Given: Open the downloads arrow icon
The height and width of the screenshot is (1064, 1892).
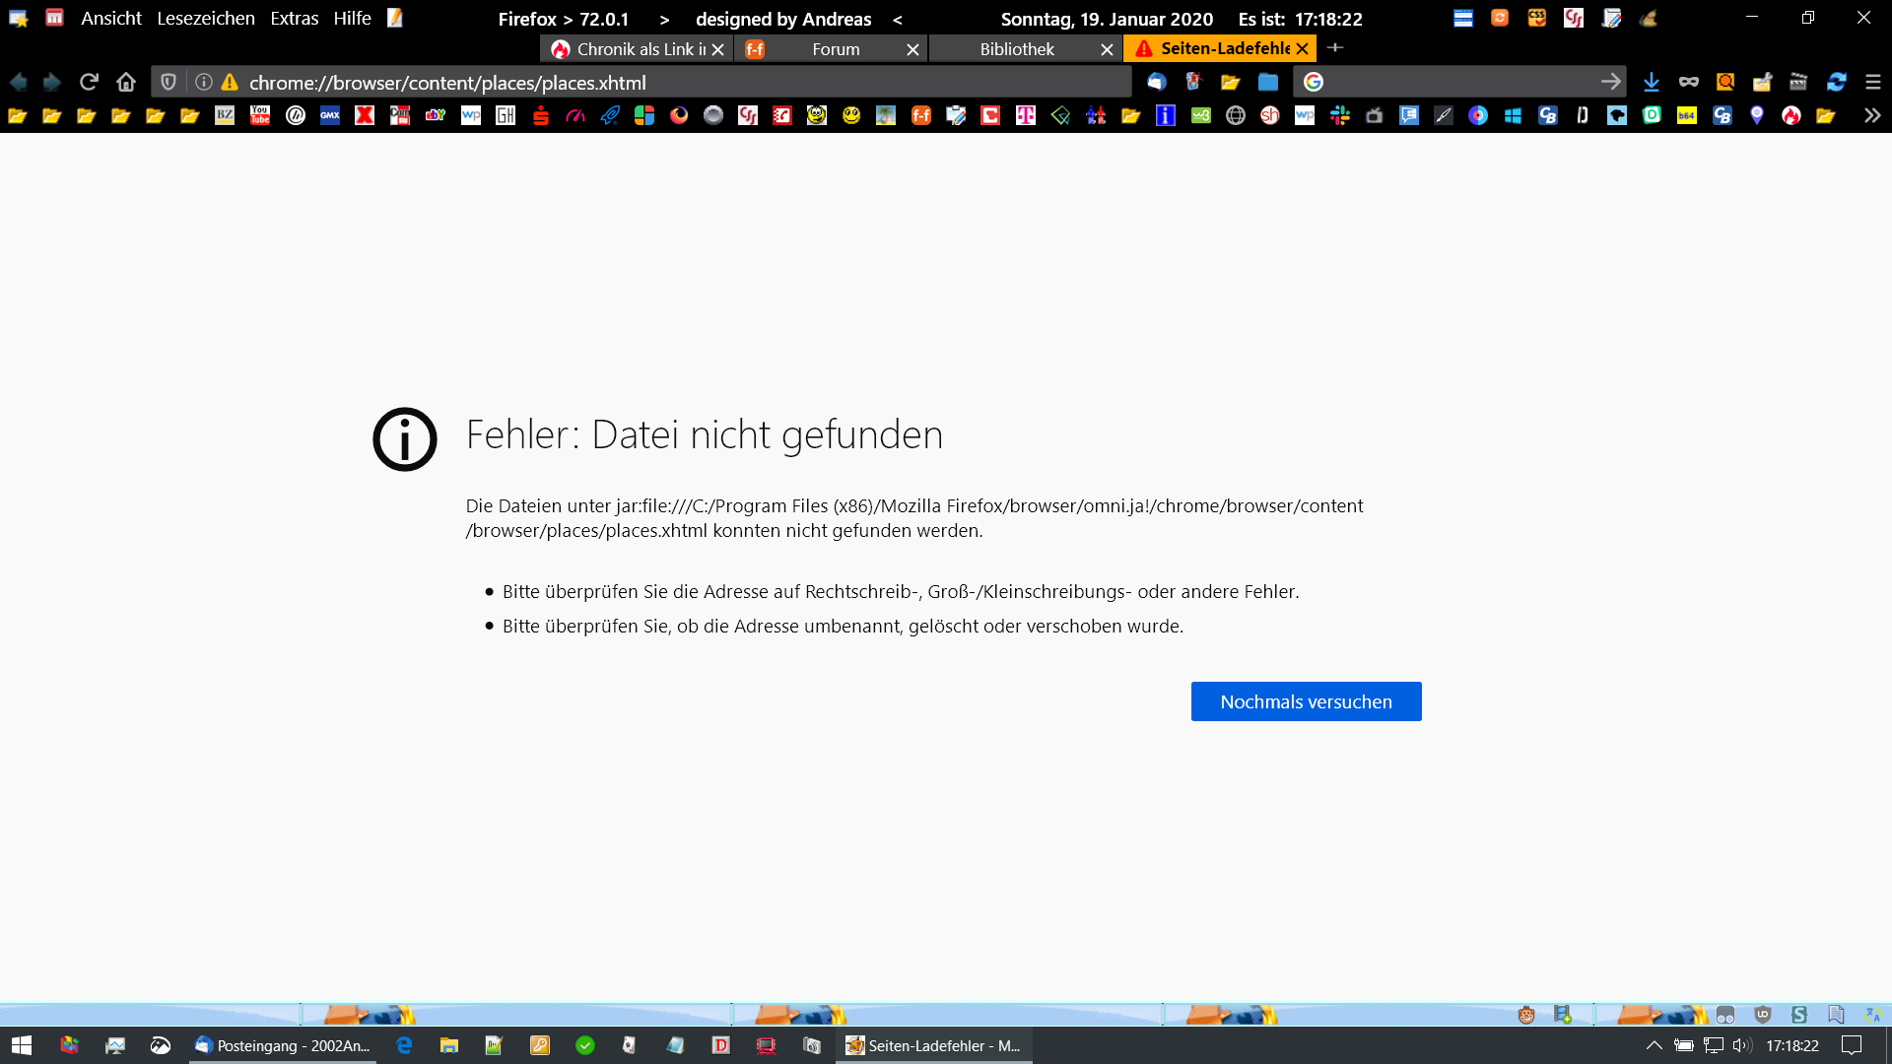Looking at the screenshot, I should [1652, 82].
